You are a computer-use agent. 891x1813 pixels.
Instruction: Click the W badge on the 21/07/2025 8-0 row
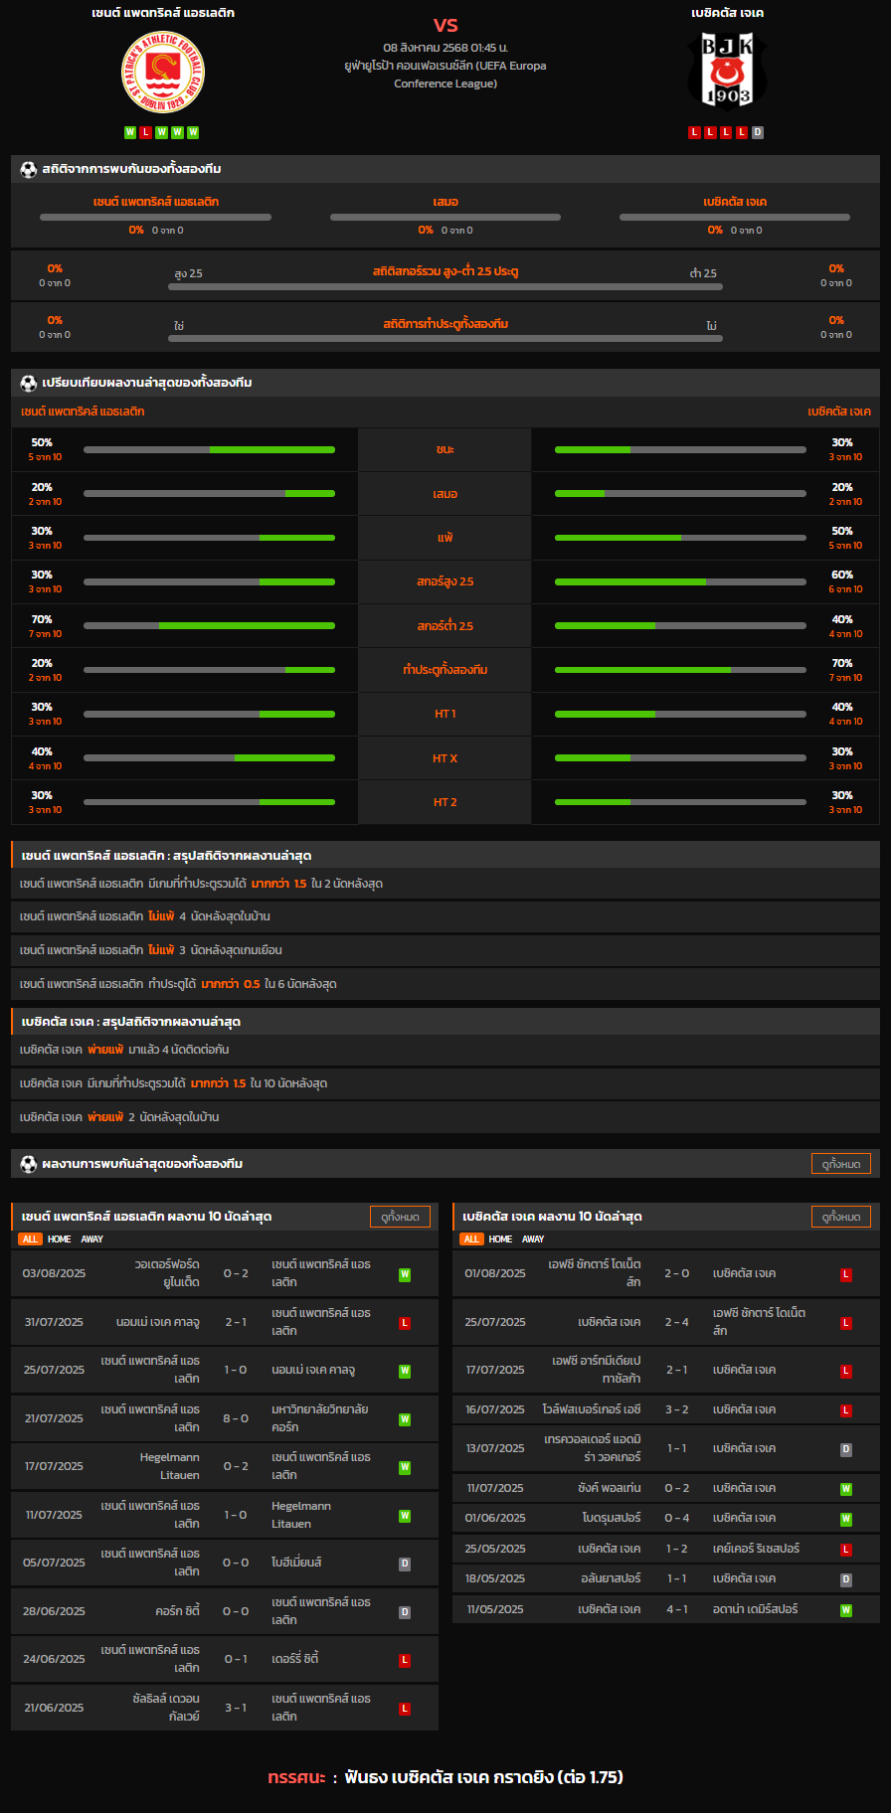405,1419
